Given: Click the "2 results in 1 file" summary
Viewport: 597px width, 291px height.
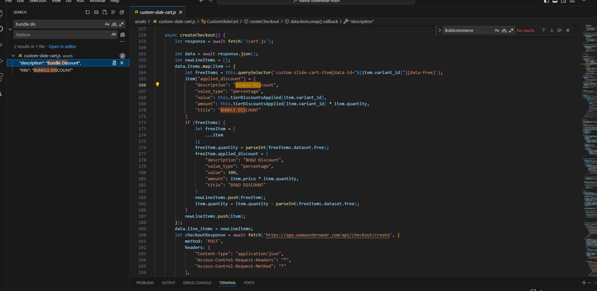Looking at the screenshot, I should coord(29,47).
